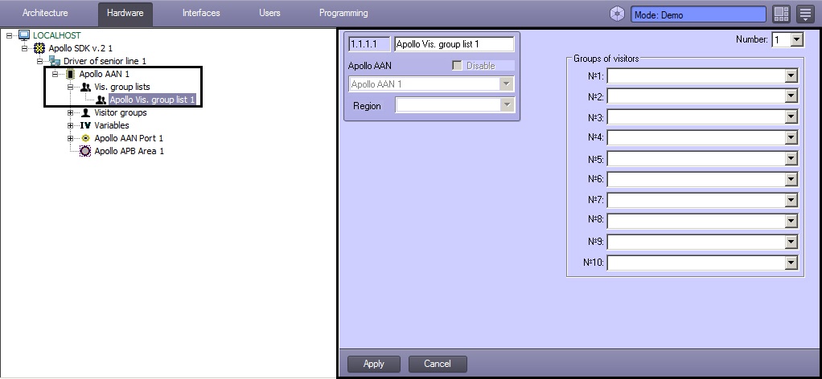The height and width of the screenshot is (379, 822).
Task: Select Vis. group lists in tree
Action: tap(122, 87)
